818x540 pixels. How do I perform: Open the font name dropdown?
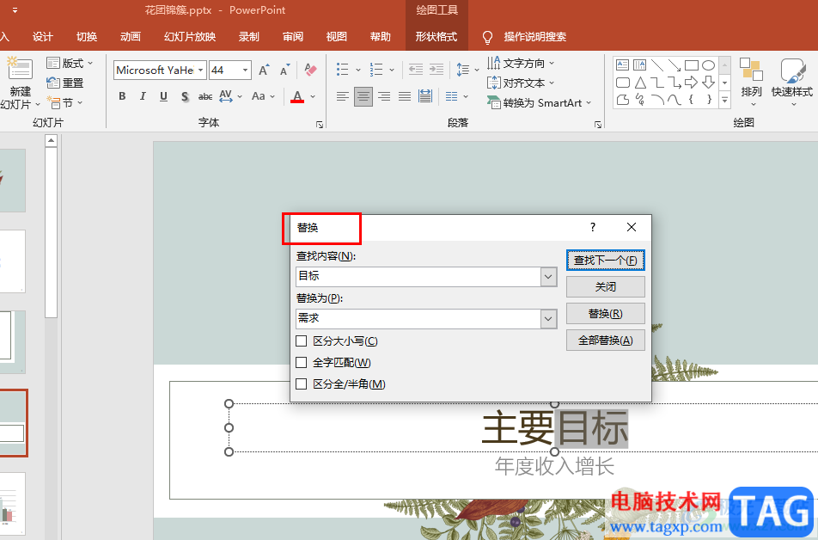[x=200, y=70]
